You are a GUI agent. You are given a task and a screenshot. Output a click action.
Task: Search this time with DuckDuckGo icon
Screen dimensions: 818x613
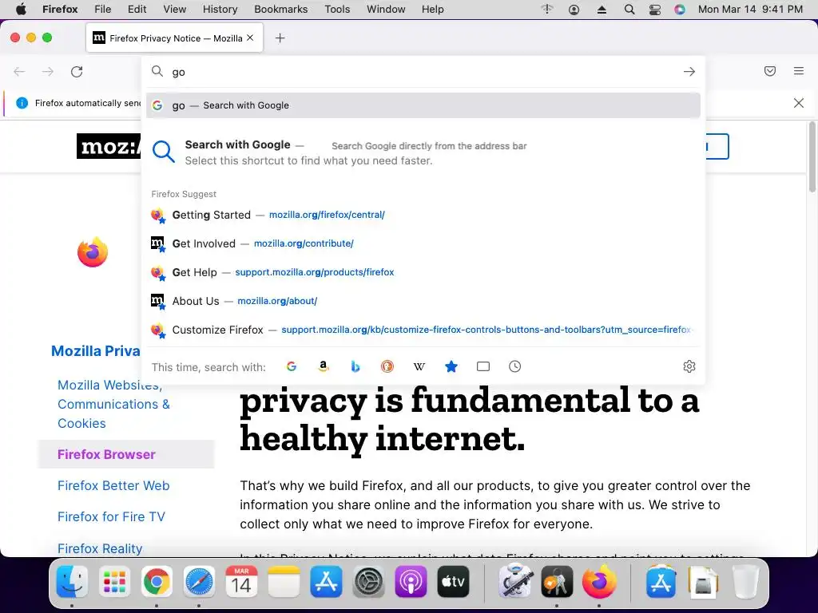pos(387,366)
